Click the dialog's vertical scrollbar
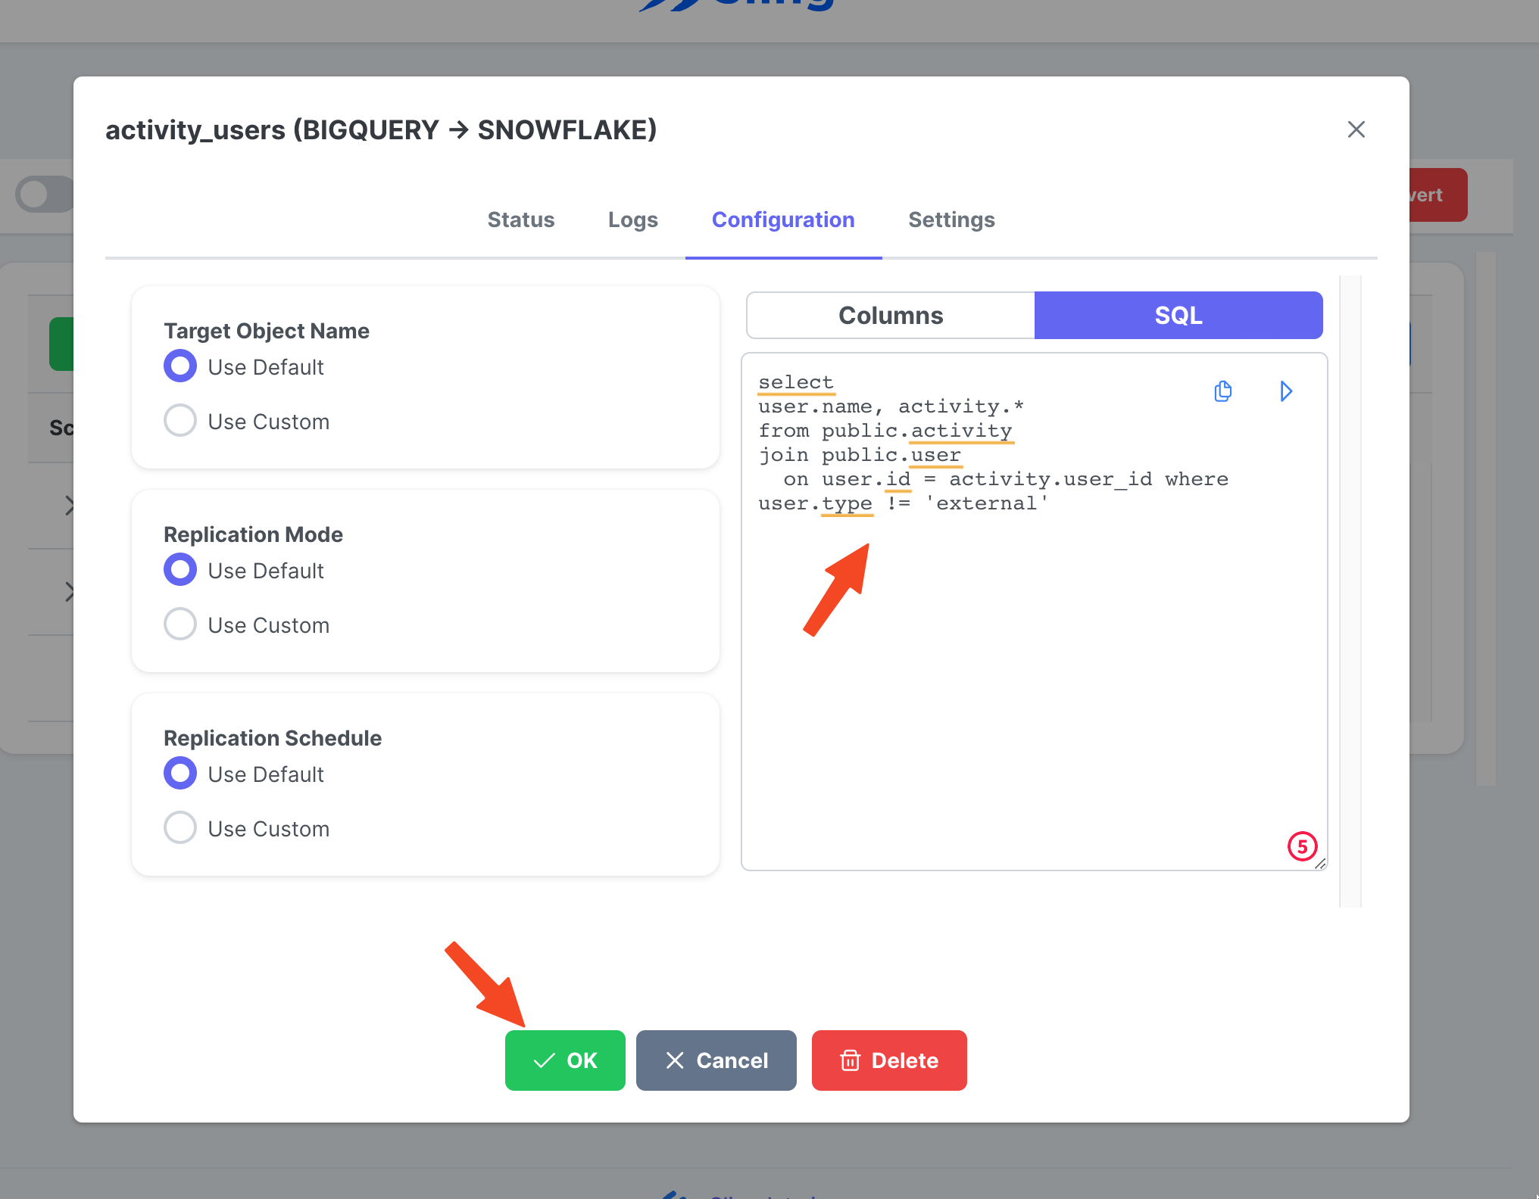The height and width of the screenshot is (1199, 1539). pos(1350,590)
